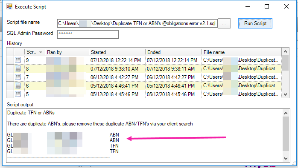Open the script icon for row 9

point(18,60)
